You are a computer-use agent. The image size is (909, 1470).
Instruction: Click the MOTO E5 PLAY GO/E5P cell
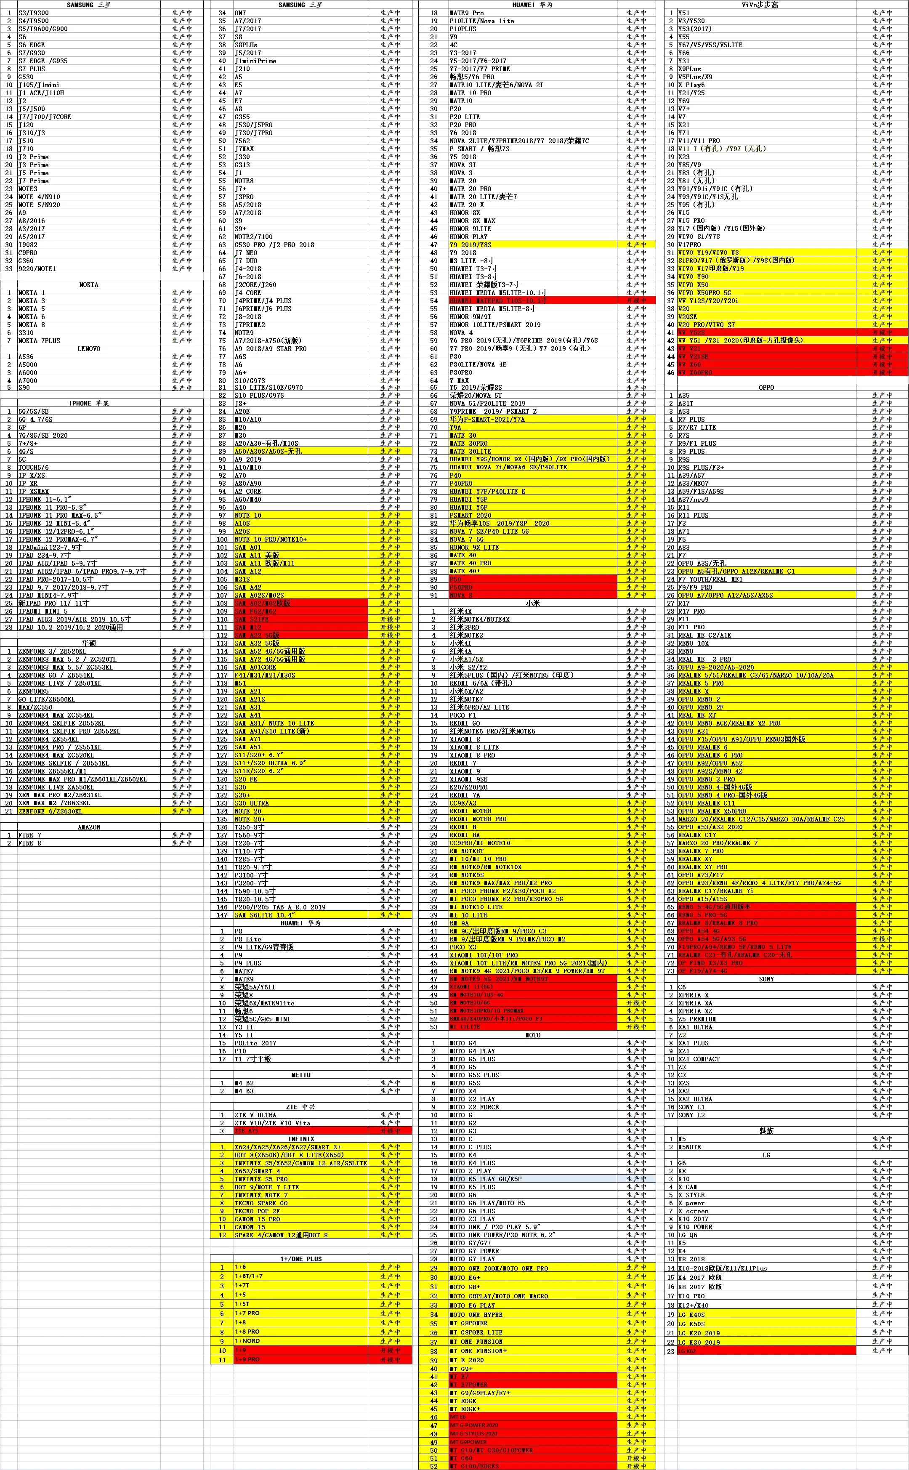tap(533, 1179)
